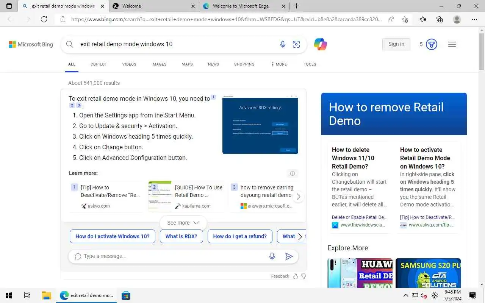
Task: Open File Explorer from taskbar
Action: coord(46,295)
